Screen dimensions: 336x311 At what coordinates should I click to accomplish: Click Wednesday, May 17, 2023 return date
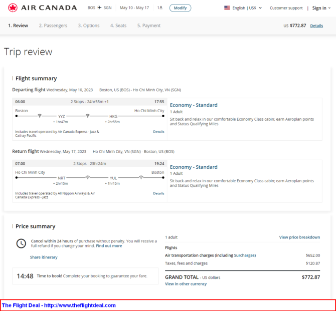[x=63, y=152]
